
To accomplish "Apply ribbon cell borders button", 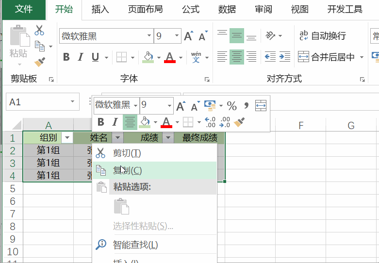I will click(122, 57).
